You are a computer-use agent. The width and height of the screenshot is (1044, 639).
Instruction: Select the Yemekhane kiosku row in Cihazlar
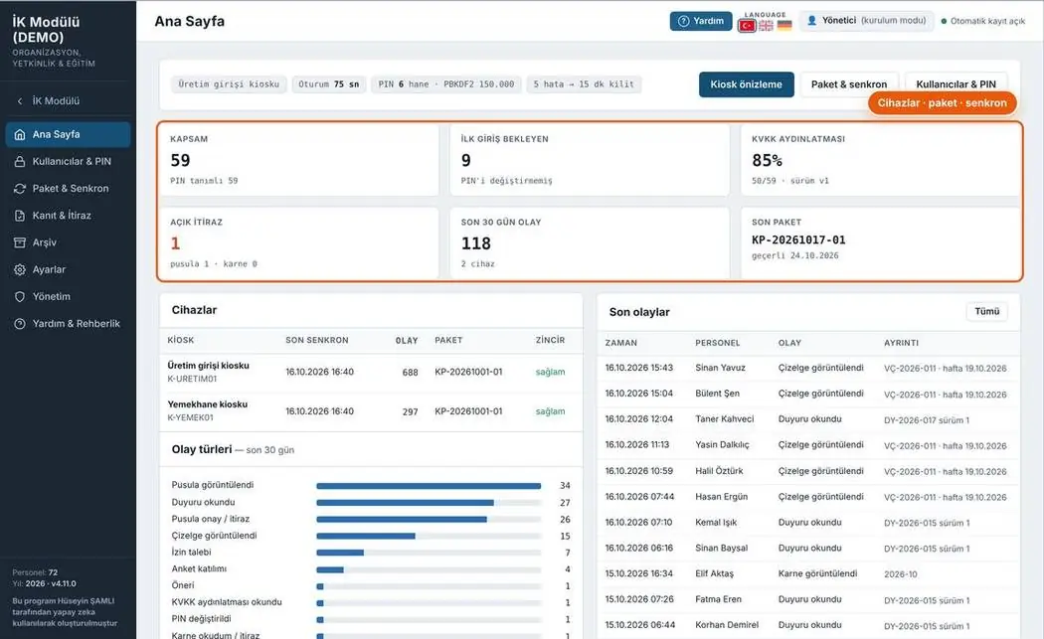[x=372, y=411]
